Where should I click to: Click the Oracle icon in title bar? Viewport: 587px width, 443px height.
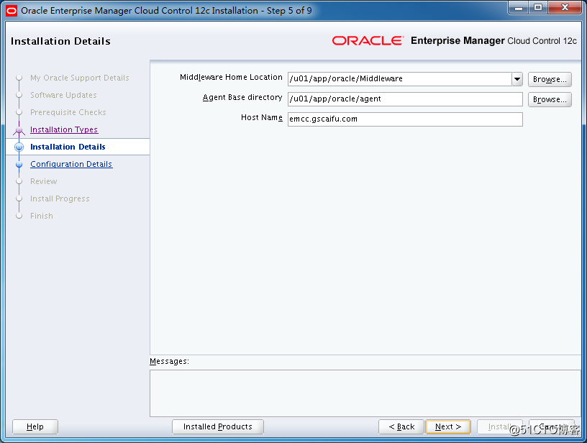click(12, 10)
